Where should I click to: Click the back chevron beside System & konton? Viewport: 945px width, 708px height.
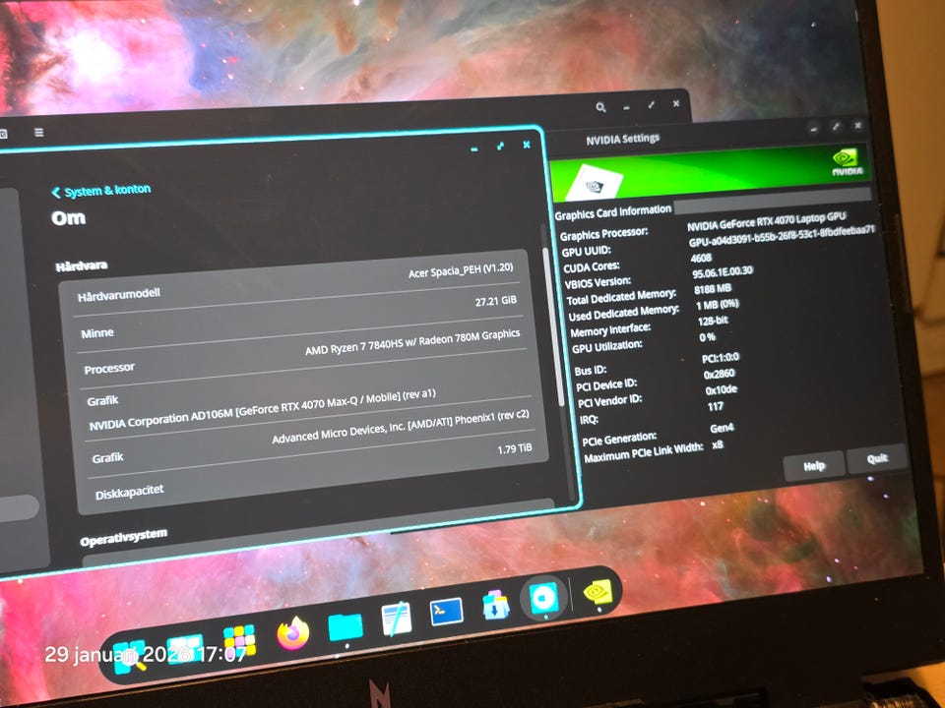pos(56,193)
